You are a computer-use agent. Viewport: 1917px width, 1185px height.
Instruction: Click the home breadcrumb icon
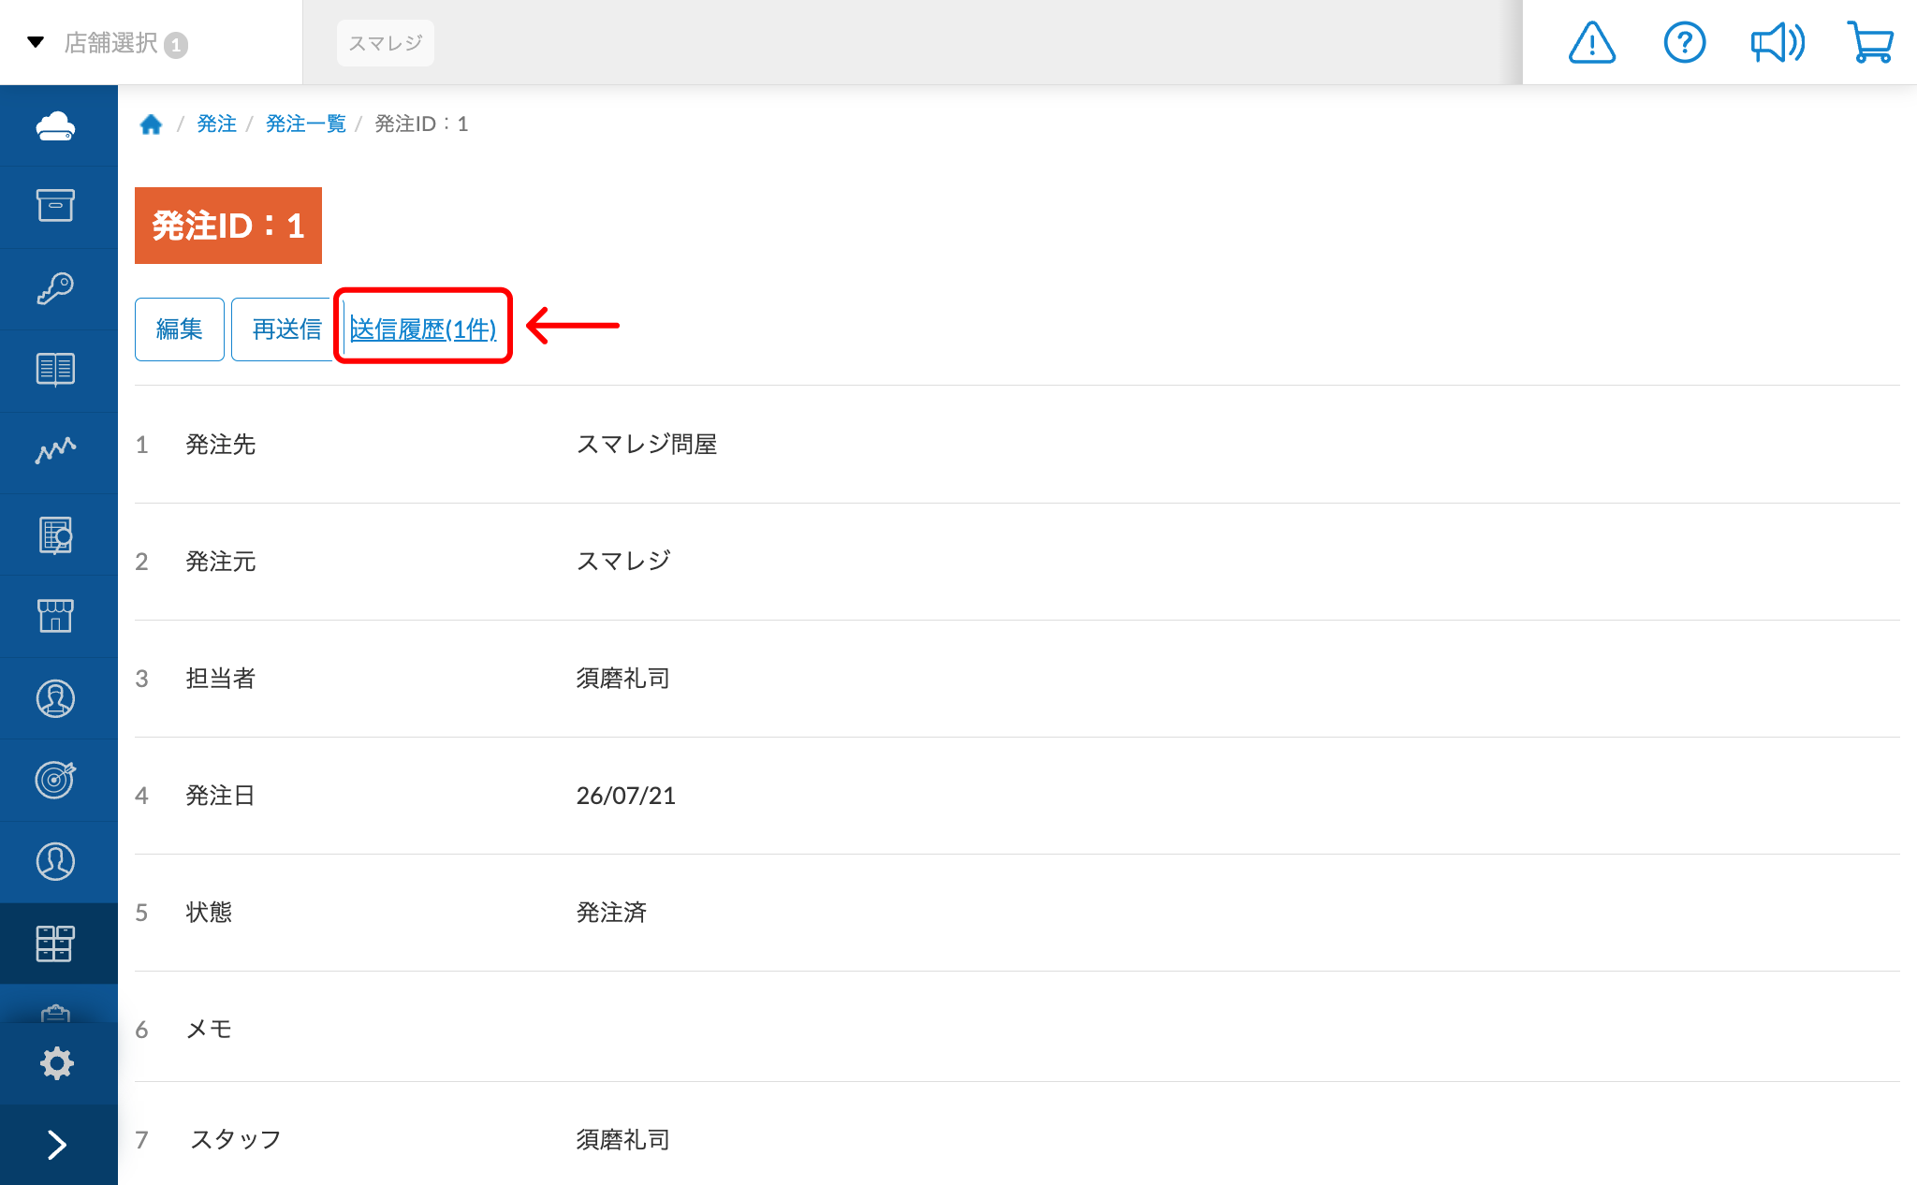coord(151,124)
